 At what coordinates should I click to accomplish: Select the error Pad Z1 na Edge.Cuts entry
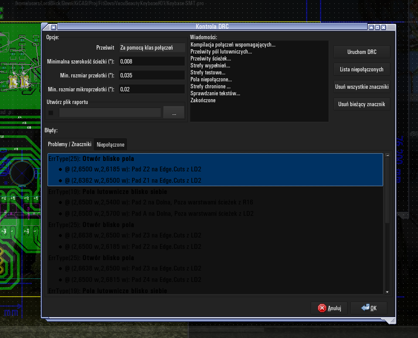pyautogui.click(x=133, y=180)
